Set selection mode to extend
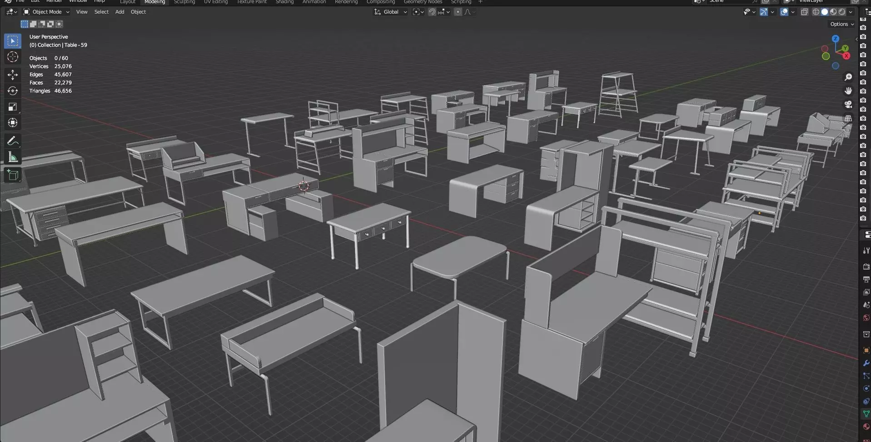The height and width of the screenshot is (442, 871). pyautogui.click(x=33, y=24)
